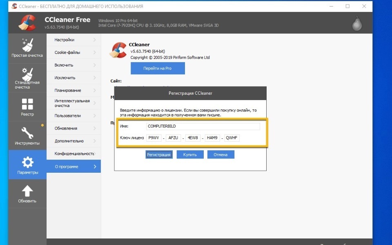Screen dimensions: 392x245
Task: Open the Конфиденциальность menu item
Action: 74,154
